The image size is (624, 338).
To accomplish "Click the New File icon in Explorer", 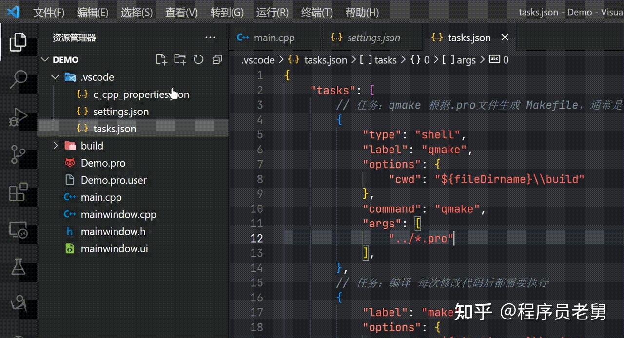I will [x=161, y=59].
